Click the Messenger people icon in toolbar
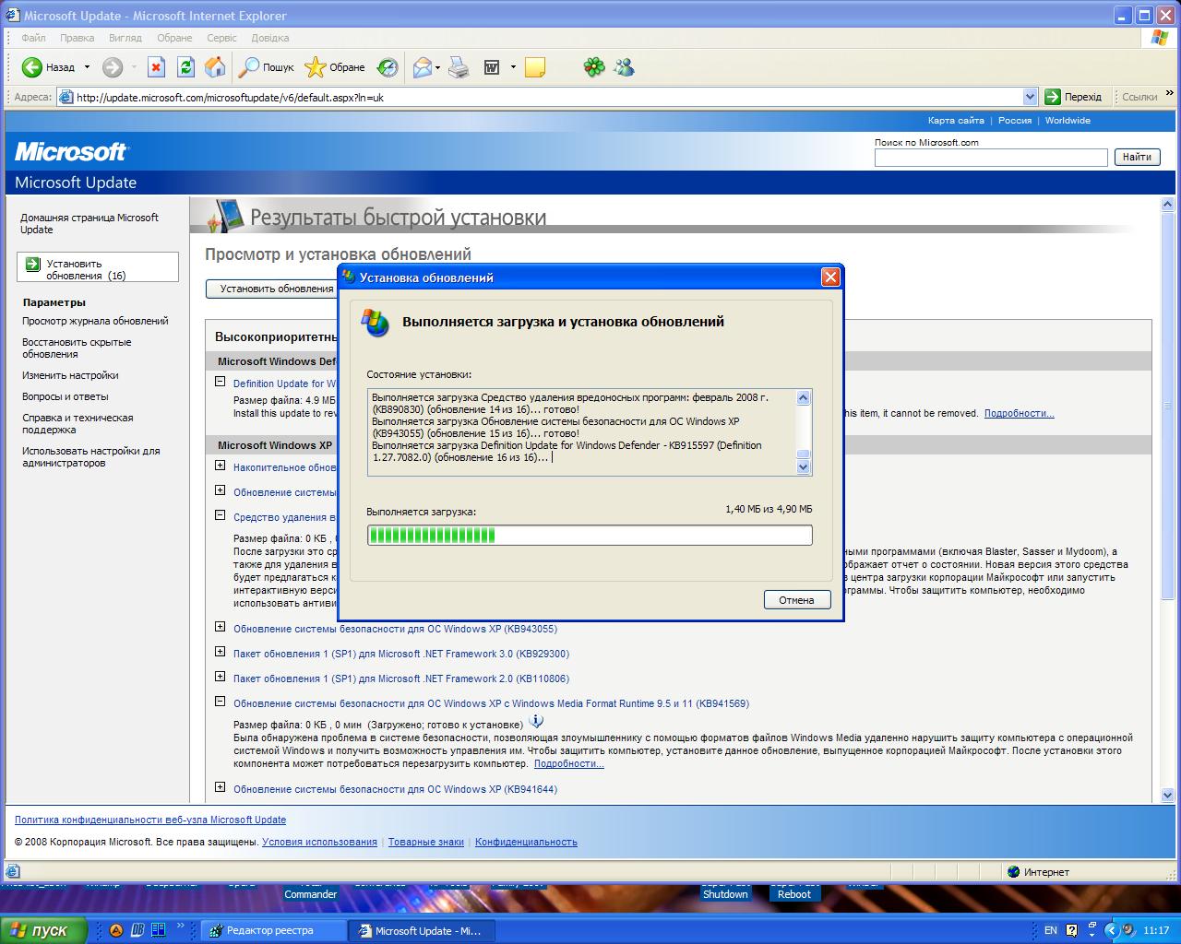The image size is (1181, 944). click(x=625, y=67)
